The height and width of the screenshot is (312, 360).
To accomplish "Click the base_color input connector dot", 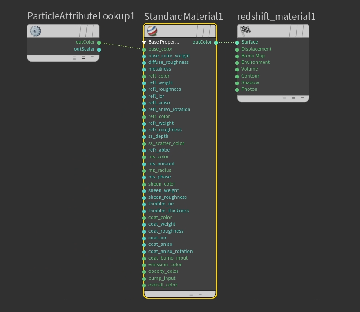I will pos(144,49).
